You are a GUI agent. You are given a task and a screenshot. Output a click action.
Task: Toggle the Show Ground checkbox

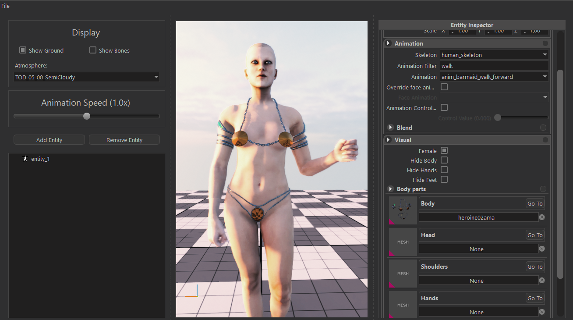(23, 50)
